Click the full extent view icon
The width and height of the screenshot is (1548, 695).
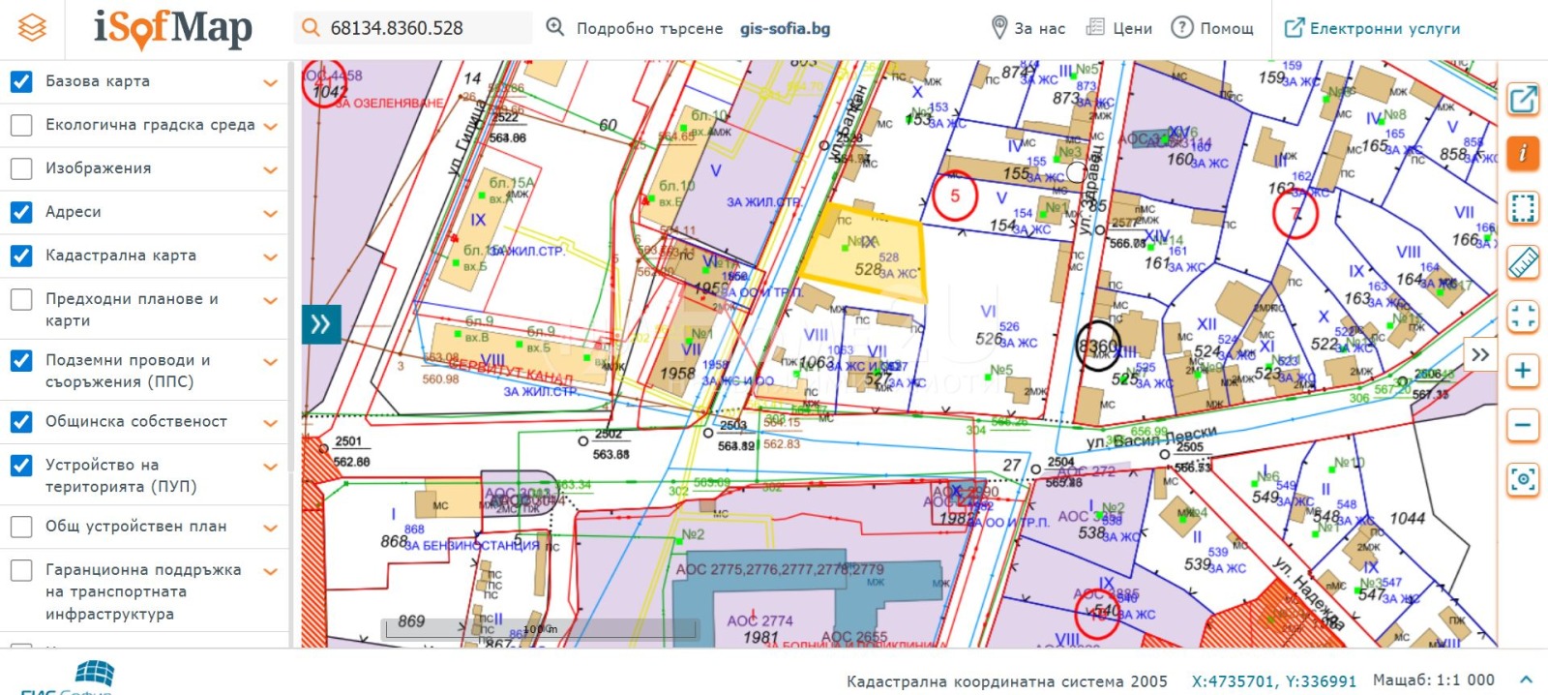point(1523,317)
